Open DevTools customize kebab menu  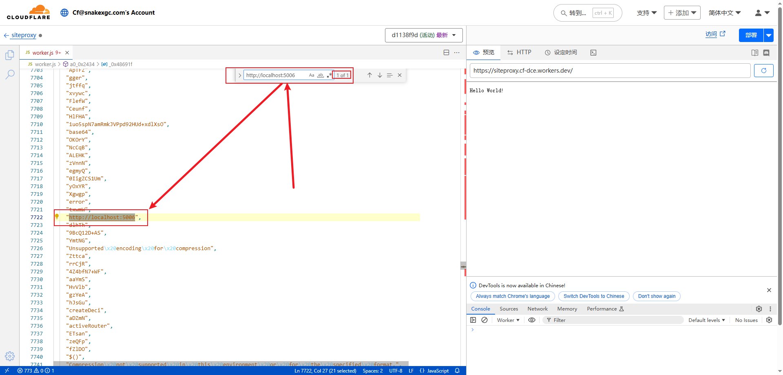[770, 309]
